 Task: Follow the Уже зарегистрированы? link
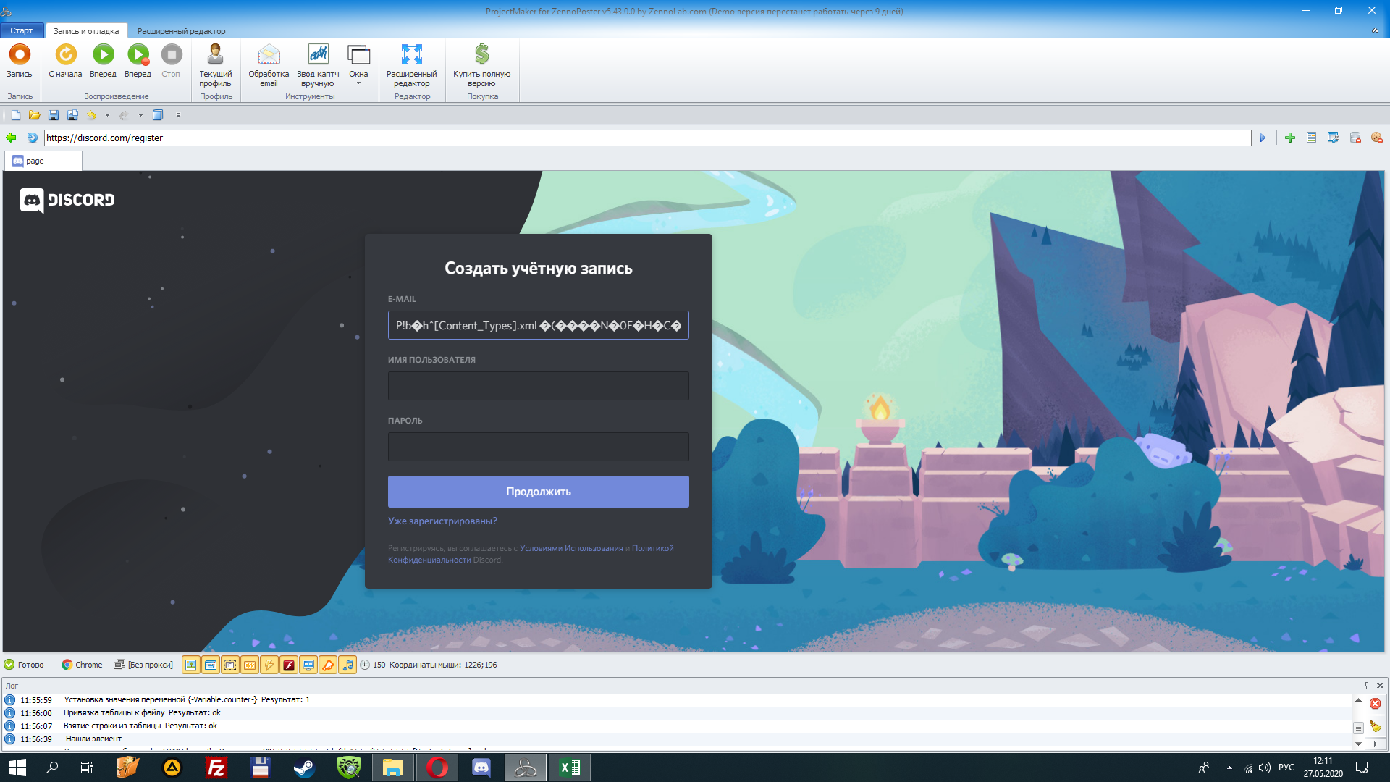coord(442,521)
